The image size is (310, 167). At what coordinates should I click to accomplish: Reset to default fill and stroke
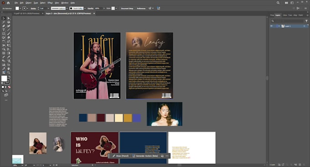tap(2, 83)
